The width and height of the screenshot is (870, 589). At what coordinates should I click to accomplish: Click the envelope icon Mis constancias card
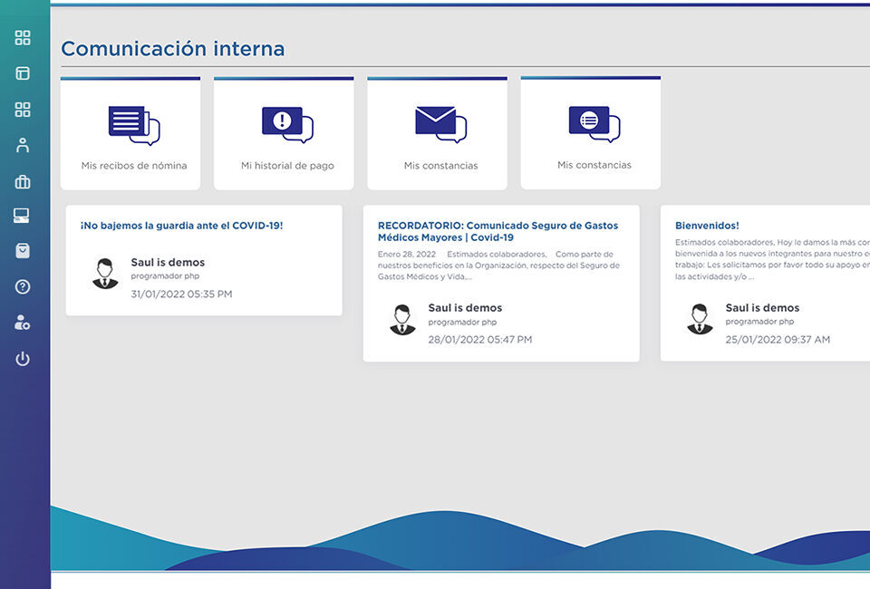pyautogui.click(x=437, y=134)
